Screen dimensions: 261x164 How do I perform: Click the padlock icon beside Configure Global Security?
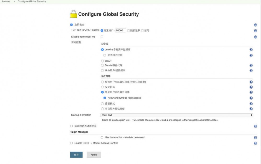click(x=74, y=14)
